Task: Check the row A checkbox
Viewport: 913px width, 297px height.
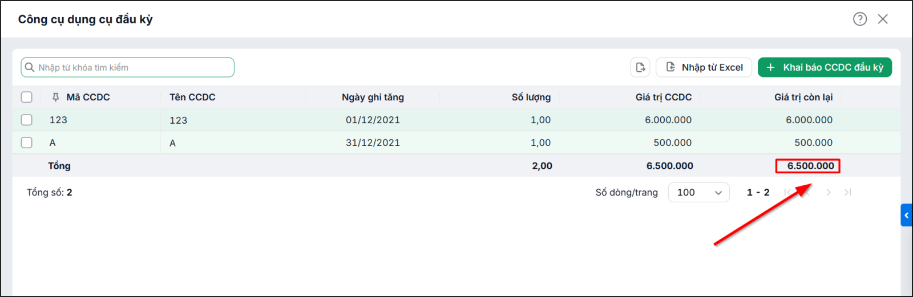Action: 27,143
